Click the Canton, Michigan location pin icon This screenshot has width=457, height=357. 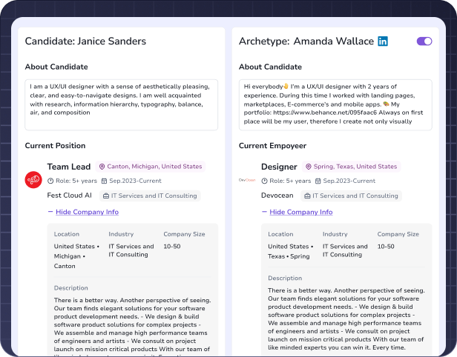102,167
